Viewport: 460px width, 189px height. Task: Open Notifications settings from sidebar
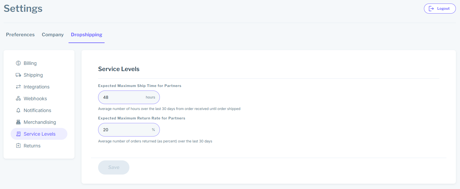(x=37, y=110)
